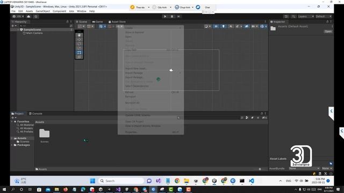Open the Layers dropdown

[306, 17]
